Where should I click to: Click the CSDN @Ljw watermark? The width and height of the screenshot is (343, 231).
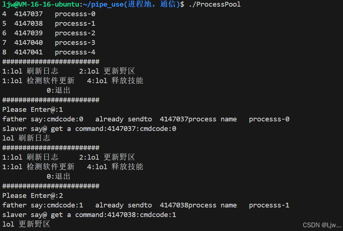[x=322, y=225]
